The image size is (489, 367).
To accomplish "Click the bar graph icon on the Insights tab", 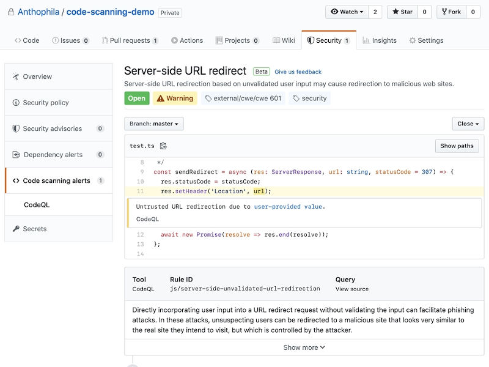I will coord(366,40).
